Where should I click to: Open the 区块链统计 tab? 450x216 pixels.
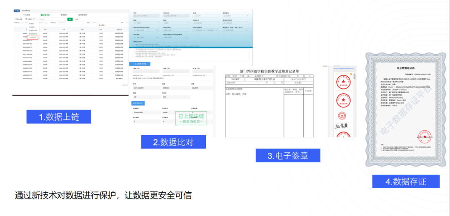(82, 15)
